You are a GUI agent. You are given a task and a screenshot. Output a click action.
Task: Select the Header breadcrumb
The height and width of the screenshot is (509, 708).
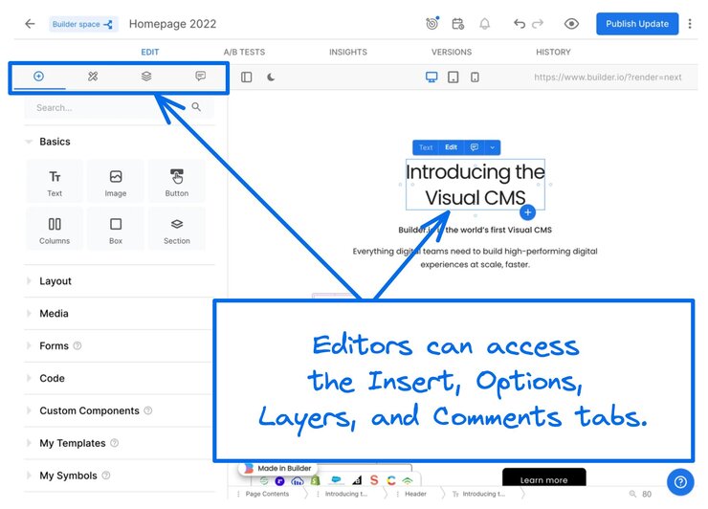tap(415, 494)
